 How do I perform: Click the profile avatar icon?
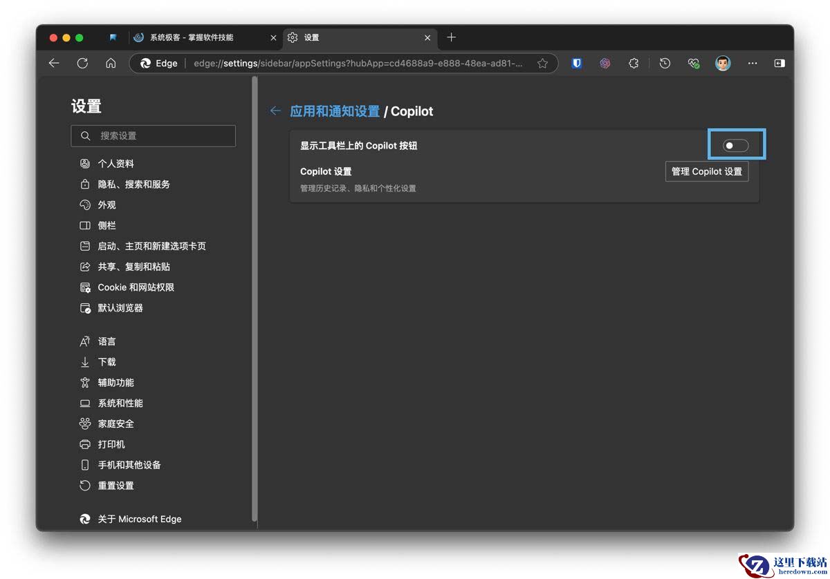723,63
